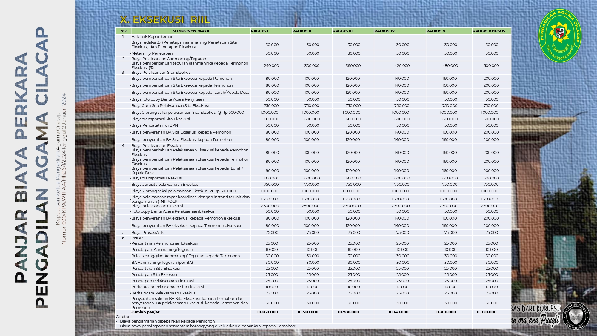Click the RADIUS I column header
Screen dimensions: 597x336
coord(271,31)
